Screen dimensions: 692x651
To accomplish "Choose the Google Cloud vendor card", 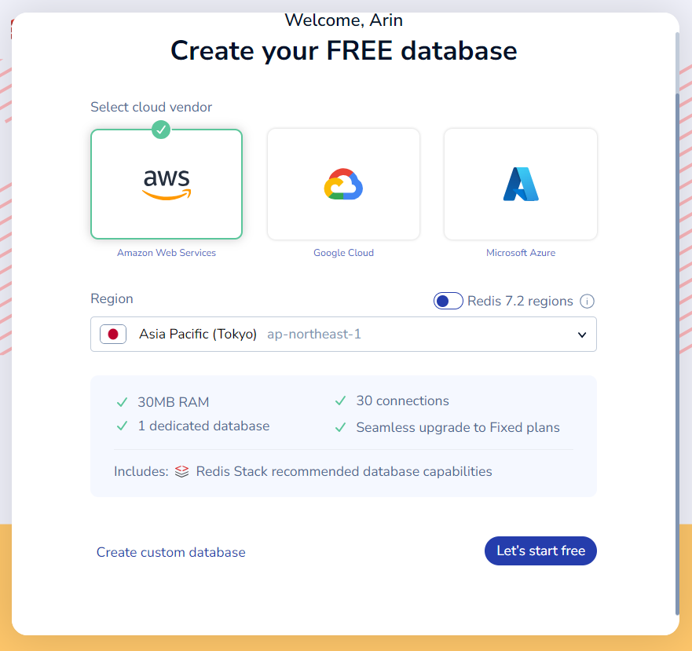I will click(x=343, y=184).
